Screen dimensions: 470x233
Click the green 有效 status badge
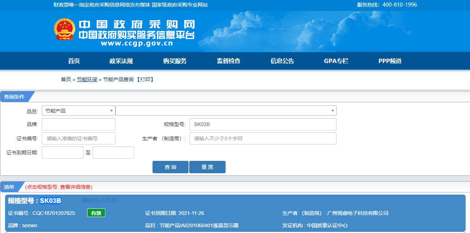click(96, 213)
